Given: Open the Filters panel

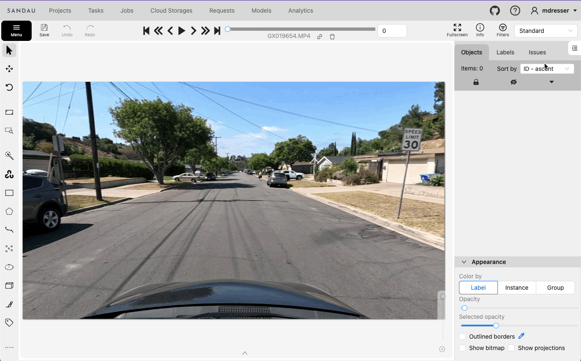Looking at the screenshot, I should (x=502, y=30).
